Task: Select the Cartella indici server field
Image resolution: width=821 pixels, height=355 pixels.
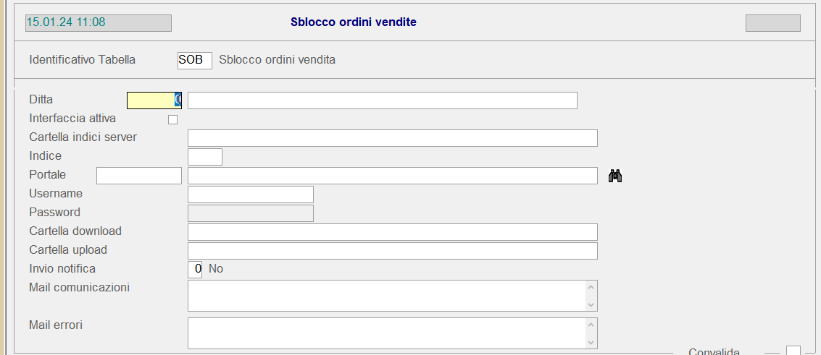Action: click(392, 138)
